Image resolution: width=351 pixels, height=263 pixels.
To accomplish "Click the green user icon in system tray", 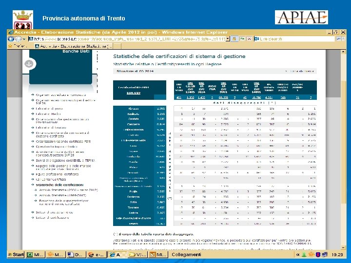I will pyautogui.click(x=304, y=255).
